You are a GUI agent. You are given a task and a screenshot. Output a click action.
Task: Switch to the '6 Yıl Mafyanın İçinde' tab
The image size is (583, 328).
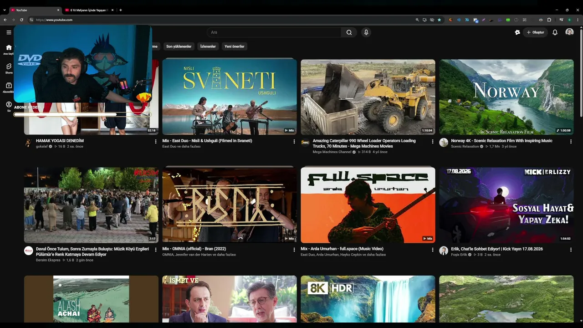[89, 10]
